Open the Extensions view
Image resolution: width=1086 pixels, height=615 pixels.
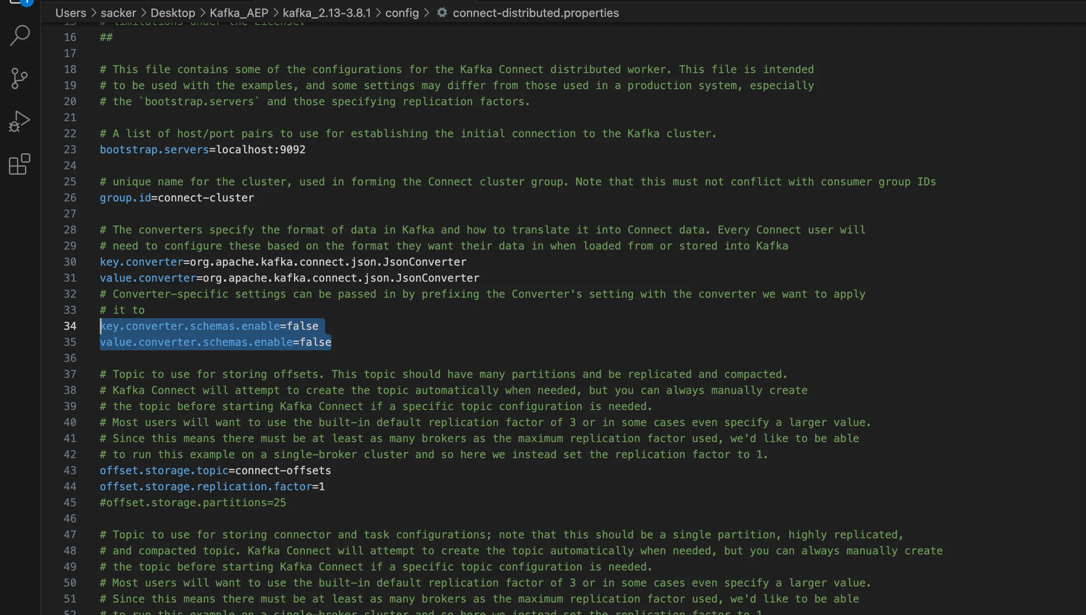[20, 164]
